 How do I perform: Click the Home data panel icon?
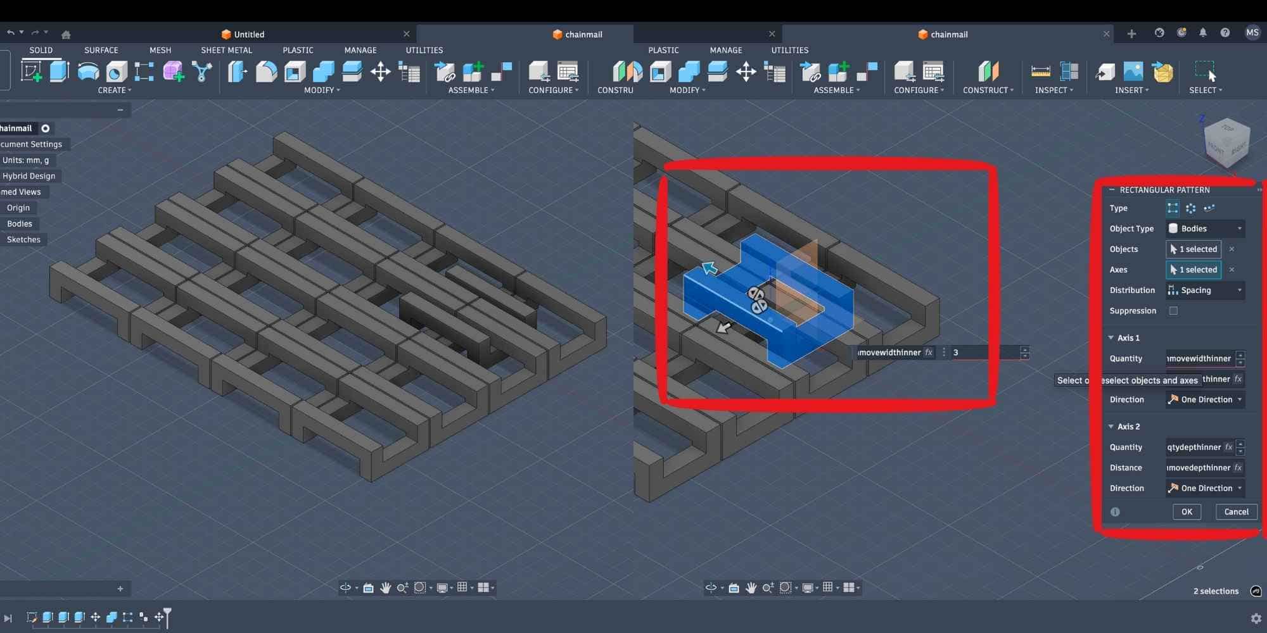point(66,34)
